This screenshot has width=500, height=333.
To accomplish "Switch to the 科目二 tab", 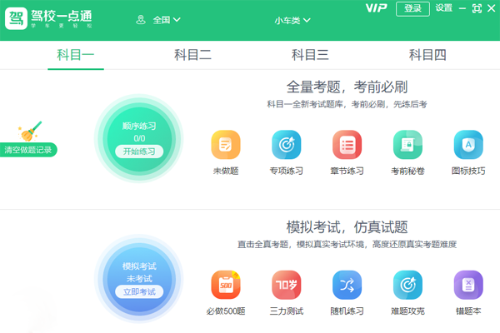I will coord(192,55).
